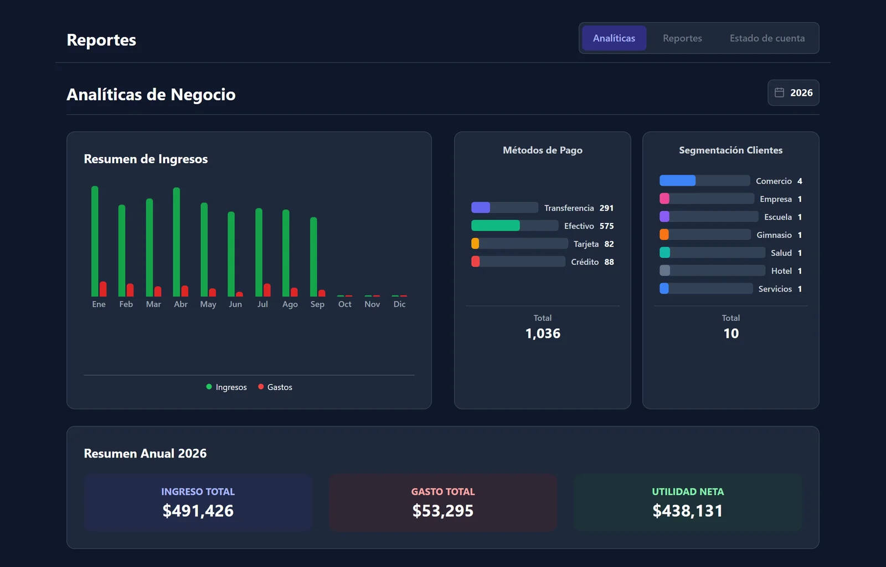Open the 2026 year selector
The image size is (886, 567).
tap(793, 93)
